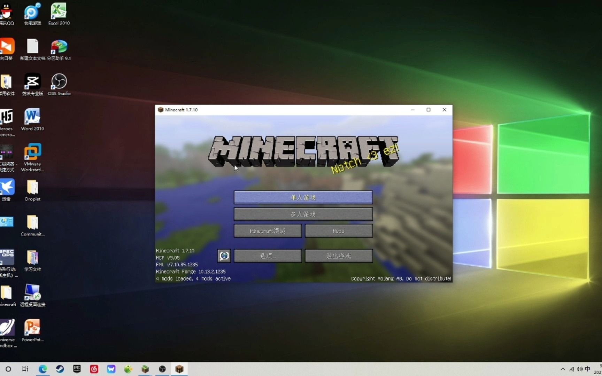Open Cortana search circle on taskbar
Image resolution: width=602 pixels, height=376 pixels.
(8, 369)
